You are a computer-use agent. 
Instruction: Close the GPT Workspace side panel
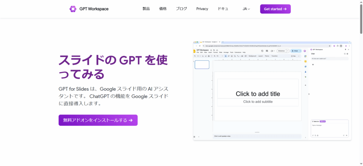348,50
